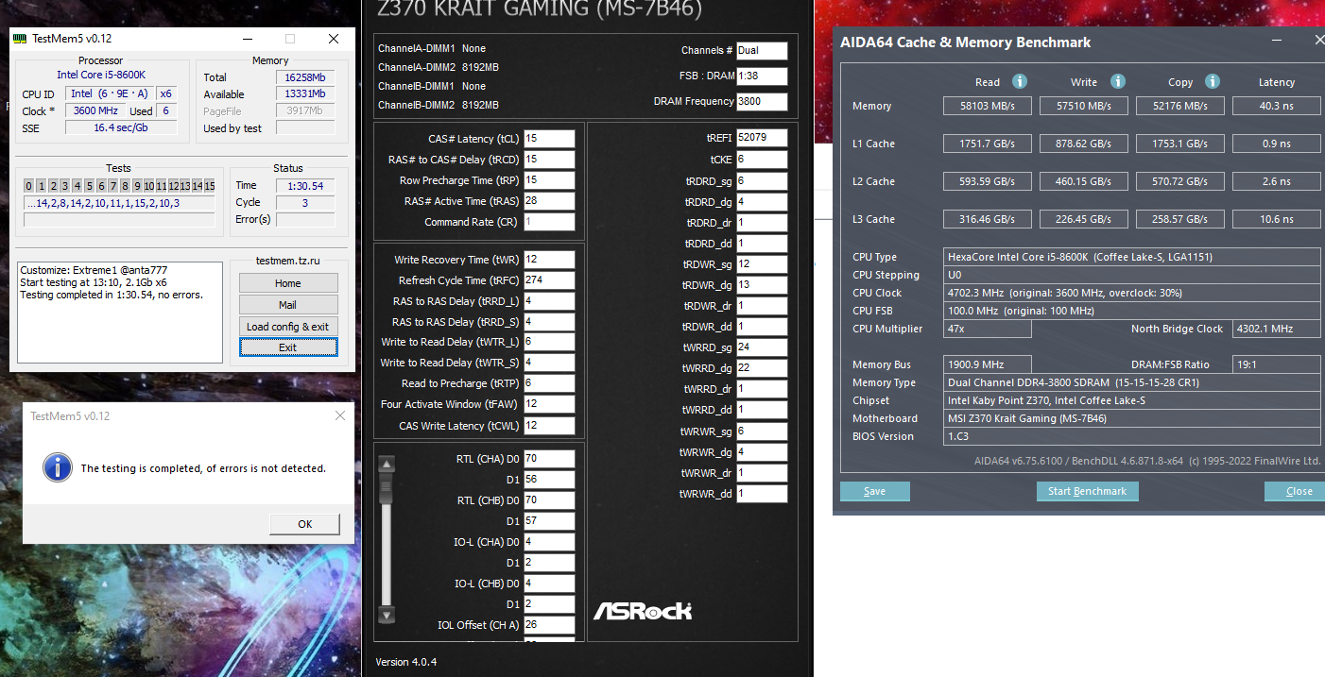This screenshot has height=677, width=1325.
Task: Click the blue info icon in the dialog
Action: click(x=58, y=467)
